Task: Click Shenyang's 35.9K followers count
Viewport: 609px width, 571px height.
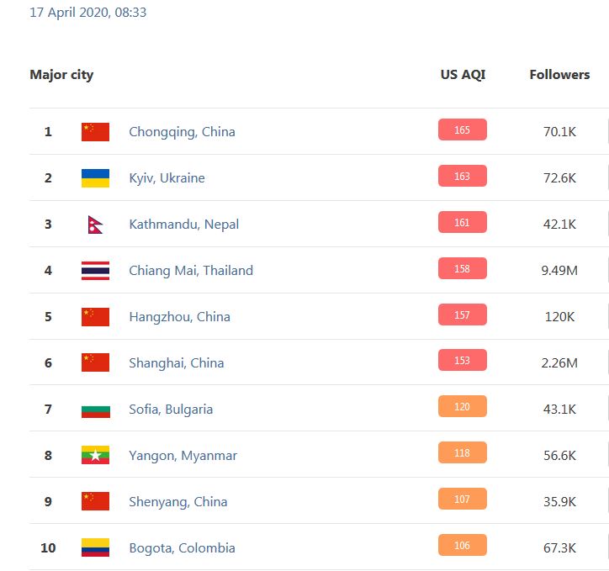Action: tap(559, 502)
